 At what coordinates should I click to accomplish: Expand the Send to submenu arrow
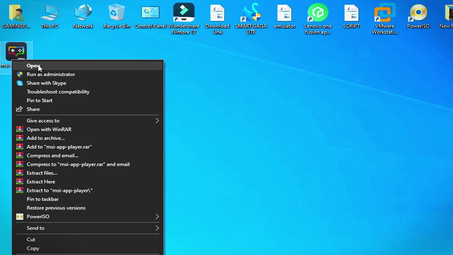tap(157, 228)
